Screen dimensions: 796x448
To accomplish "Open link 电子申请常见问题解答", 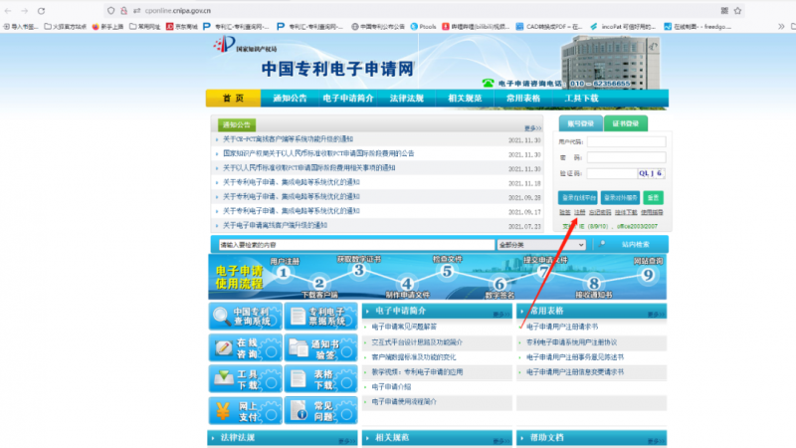I will point(404,327).
